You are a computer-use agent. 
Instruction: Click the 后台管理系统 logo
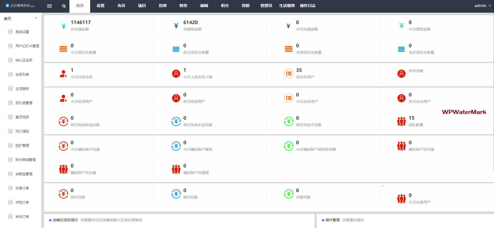pyautogui.click(x=20, y=6)
